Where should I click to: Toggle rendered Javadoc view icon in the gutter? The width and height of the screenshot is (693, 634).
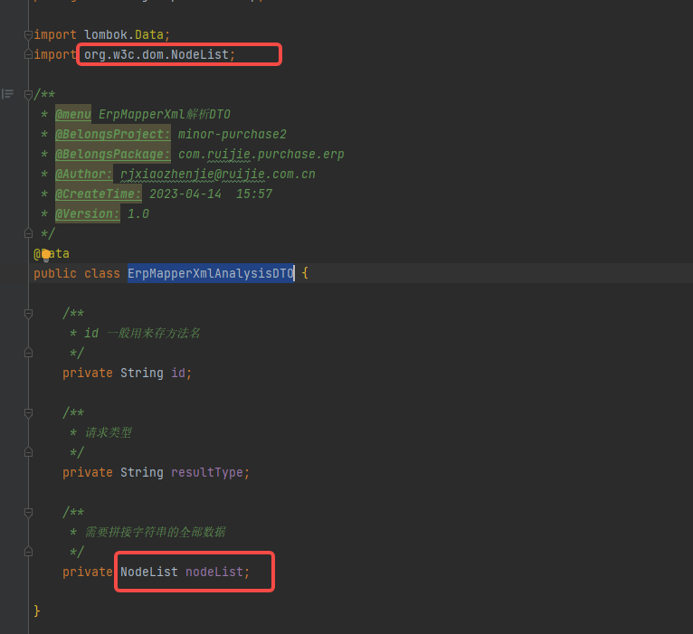coord(7,94)
